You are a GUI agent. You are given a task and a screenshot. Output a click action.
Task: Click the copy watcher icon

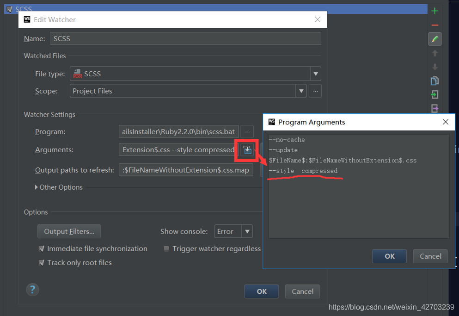[x=435, y=81]
